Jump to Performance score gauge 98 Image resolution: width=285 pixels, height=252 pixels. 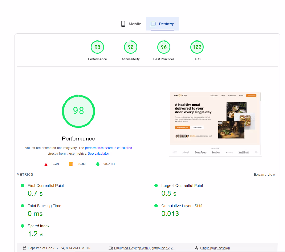(97, 47)
